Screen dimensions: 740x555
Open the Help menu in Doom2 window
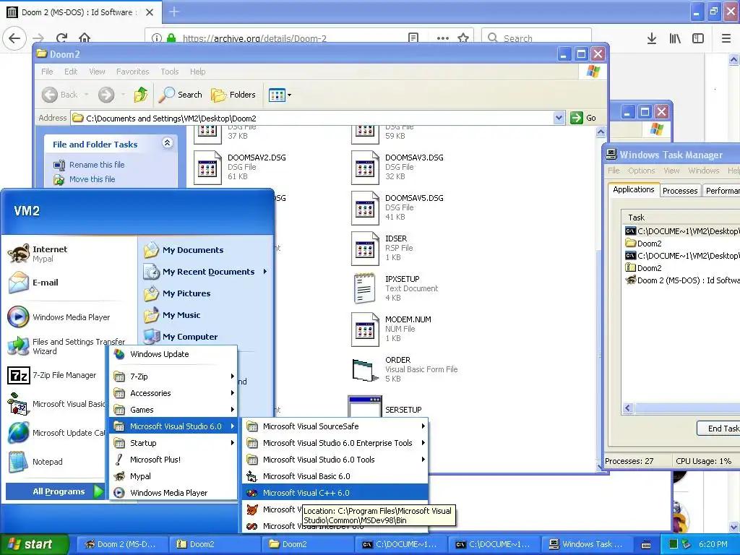[x=198, y=72]
